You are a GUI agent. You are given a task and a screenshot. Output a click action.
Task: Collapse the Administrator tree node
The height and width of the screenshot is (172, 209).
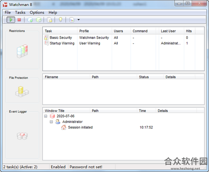pos(51,122)
